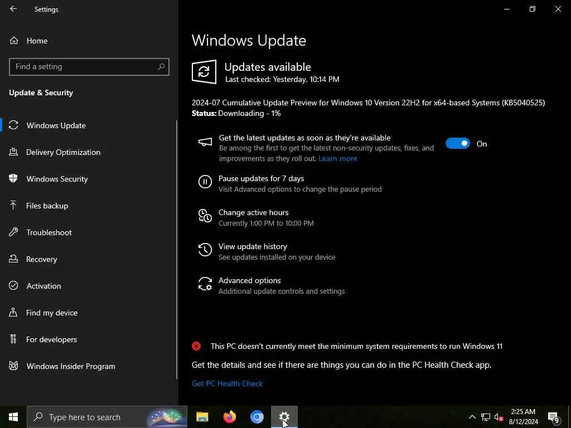Image resolution: width=571 pixels, height=428 pixels.
Task: Launch the Chromium browser from taskbar
Action: pyautogui.click(x=257, y=417)
